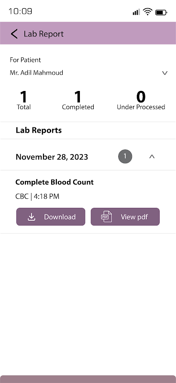Select the Completed reports counter
176x383 pixels.
[78, 101]
